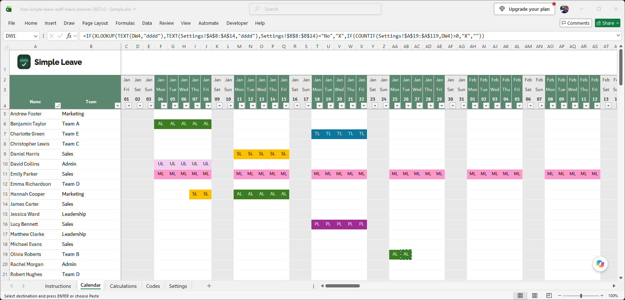Expand the Name Box dropdown arrow
Screen dimensions: 625x300
(x=35, y=36)
